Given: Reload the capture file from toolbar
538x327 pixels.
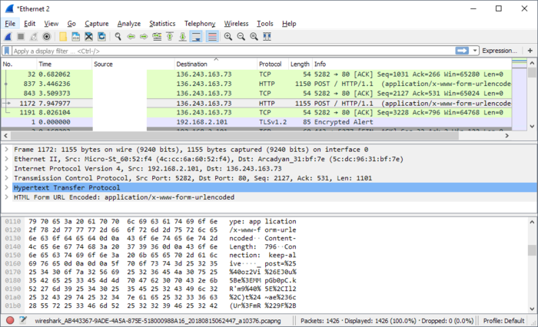Looking at the screenshot, I should click(102, 36).
